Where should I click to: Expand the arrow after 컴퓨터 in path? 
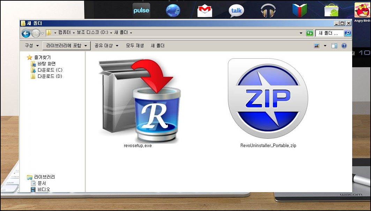pos(74,33)
